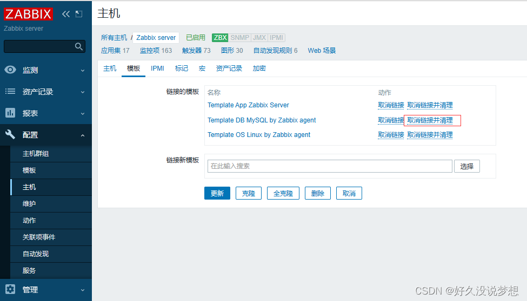Click the bar chart icon for 报表
The height and width of the screenshot is (301, 527).
coord(10,113)
